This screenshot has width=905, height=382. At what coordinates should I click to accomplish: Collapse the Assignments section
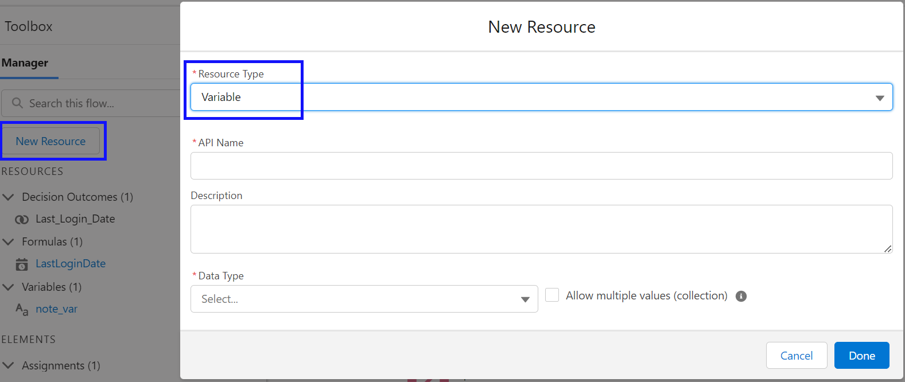[9, 365]
